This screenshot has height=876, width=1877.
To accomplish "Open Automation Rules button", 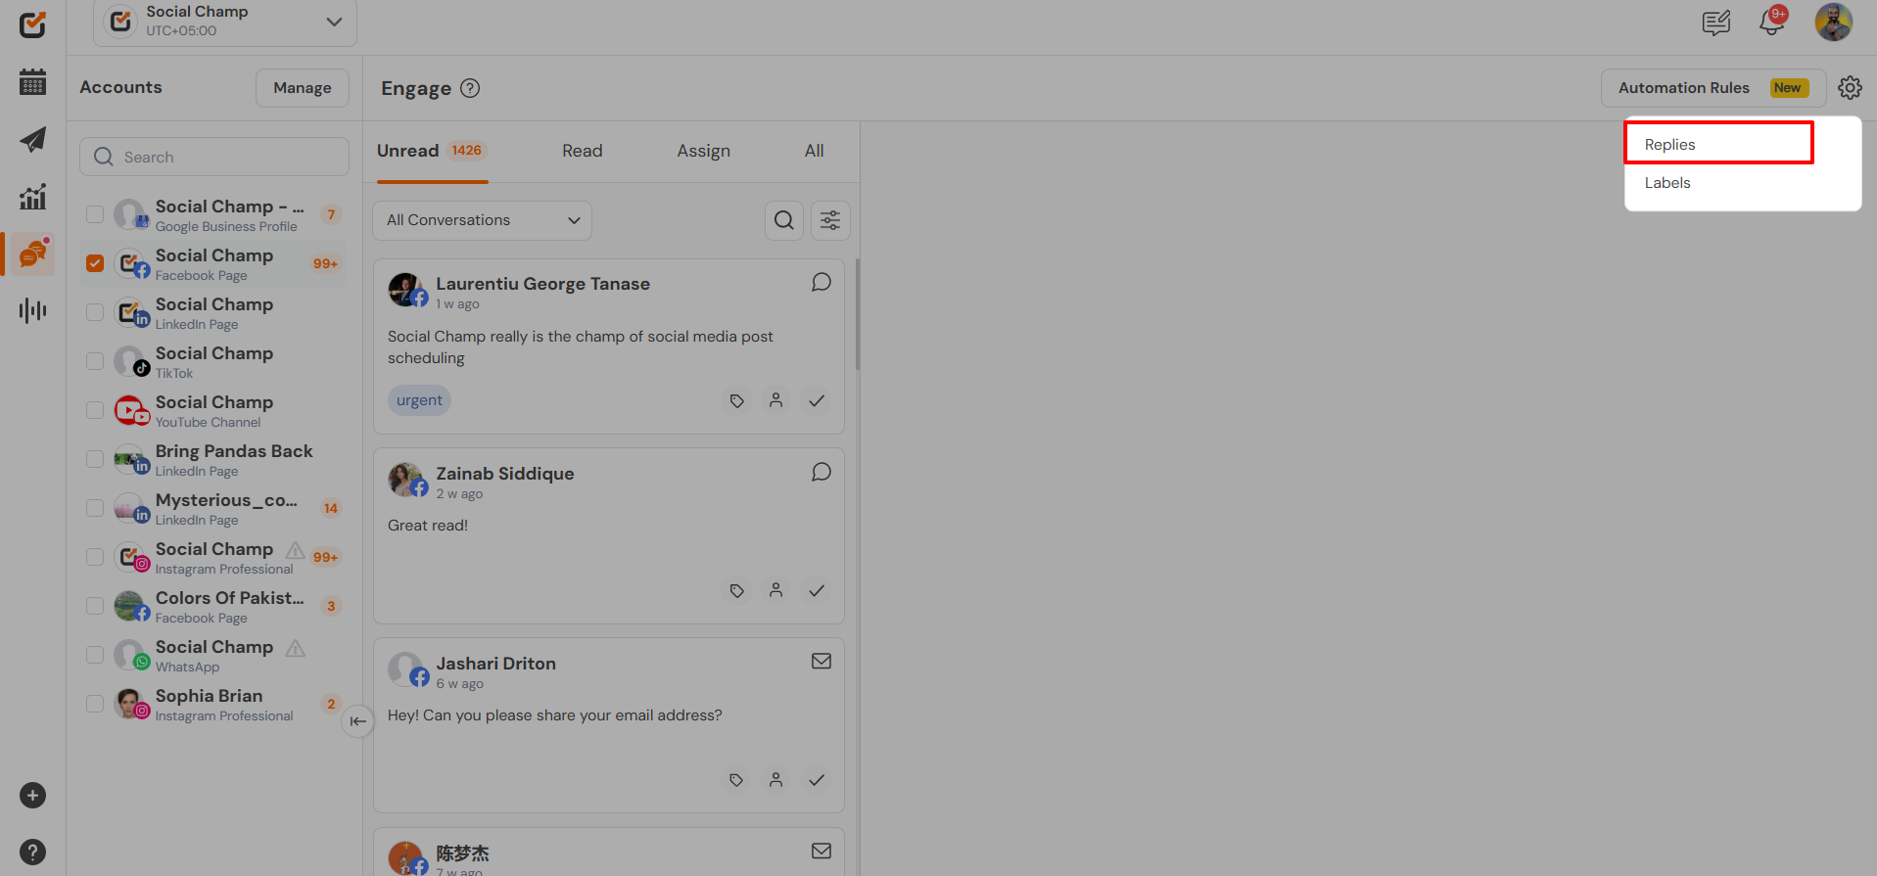I will [x=1713, y=88].
